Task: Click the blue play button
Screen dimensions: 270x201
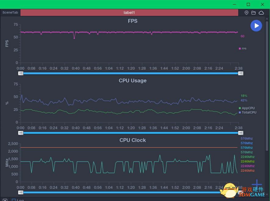Action: click(256, 26)
